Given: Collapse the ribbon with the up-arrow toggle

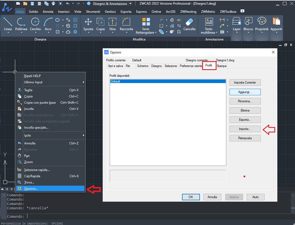Looking at the screenshot, I should (243, 11).
